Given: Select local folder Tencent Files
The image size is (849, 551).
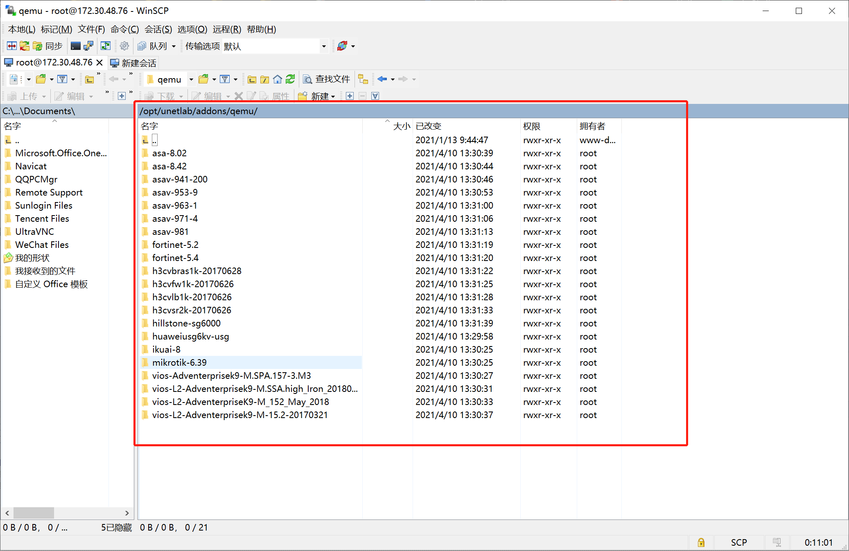Looking at the screenshot, I should pos(42,218).
